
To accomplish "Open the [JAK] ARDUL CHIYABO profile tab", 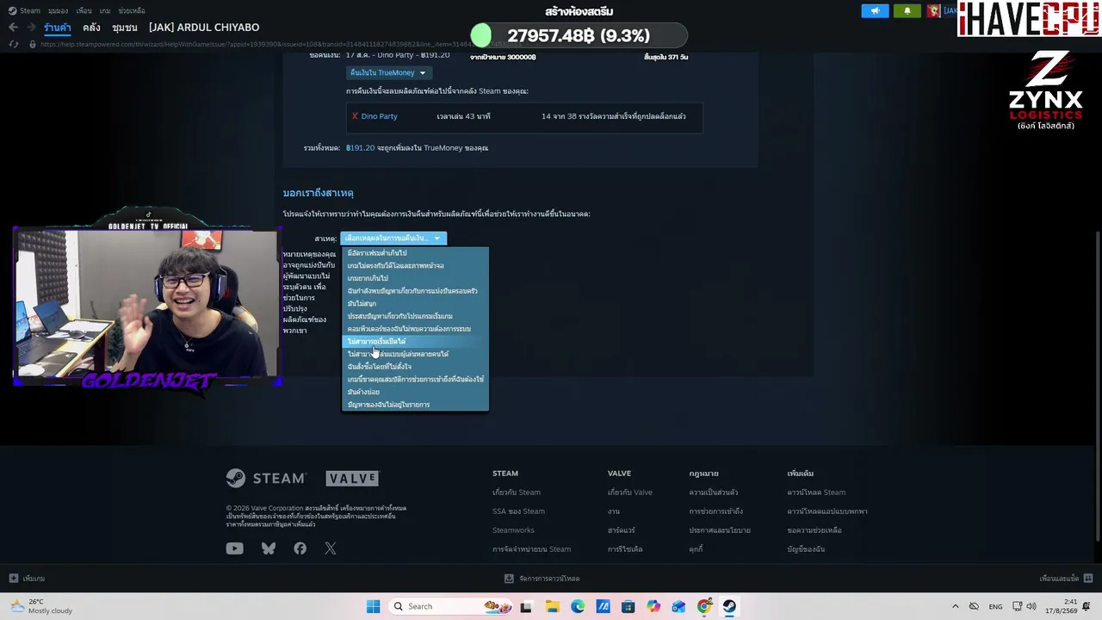I will tap(204, 28).
